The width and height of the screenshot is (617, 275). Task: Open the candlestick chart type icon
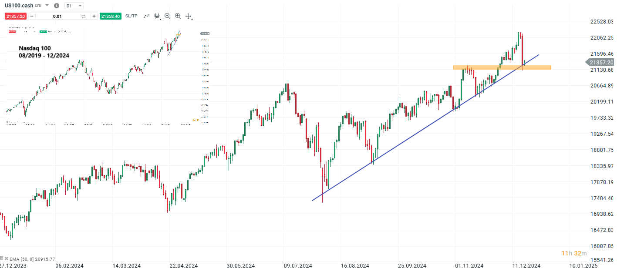tap(158, 16)
